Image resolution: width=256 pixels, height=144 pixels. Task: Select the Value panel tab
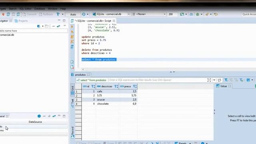coord(223,86)
